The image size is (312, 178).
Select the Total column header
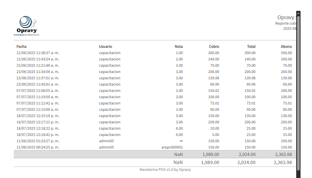point(251,46)
